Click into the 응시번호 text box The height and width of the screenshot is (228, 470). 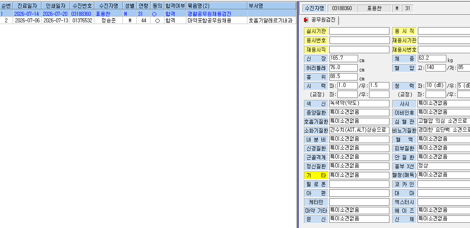pos(359,40)
